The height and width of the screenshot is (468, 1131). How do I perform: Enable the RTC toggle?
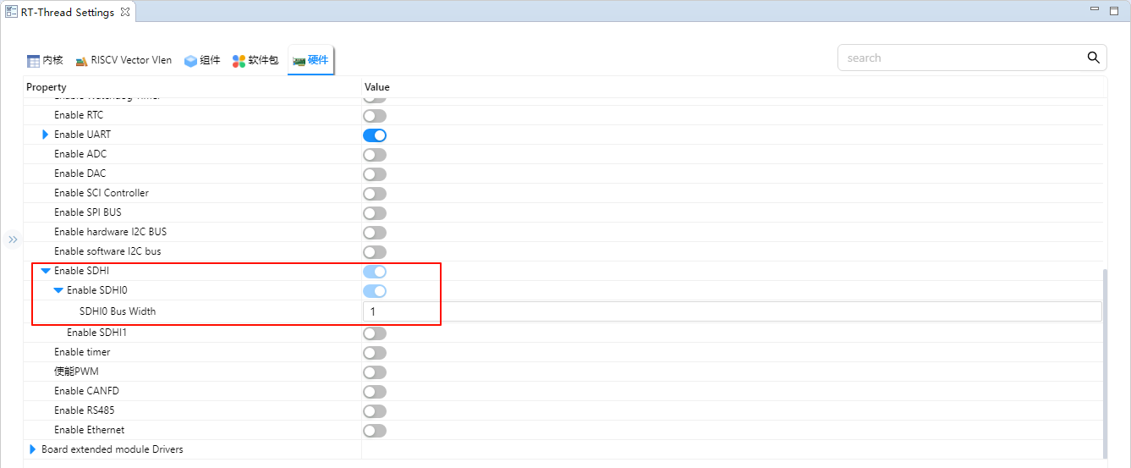pyautogui.click(x=374, y=116)
